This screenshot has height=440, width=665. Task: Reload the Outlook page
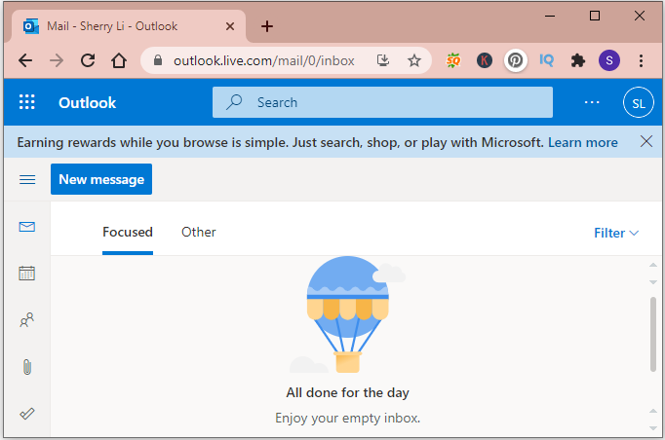pyautogui.click(x=88, y=60)
